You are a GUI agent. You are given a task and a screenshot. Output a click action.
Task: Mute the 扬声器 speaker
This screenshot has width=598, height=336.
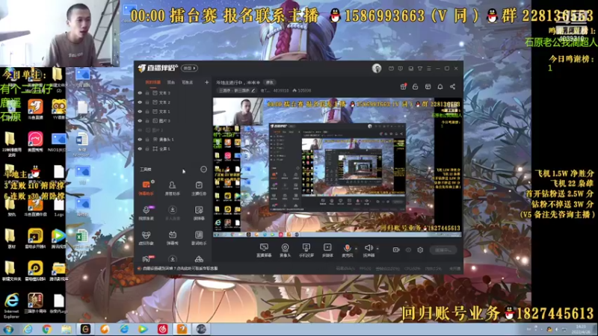tap(369, 250)
